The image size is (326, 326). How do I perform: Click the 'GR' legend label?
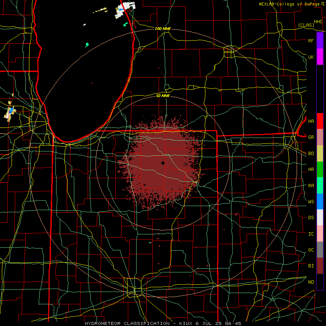[x=311, y=137]
